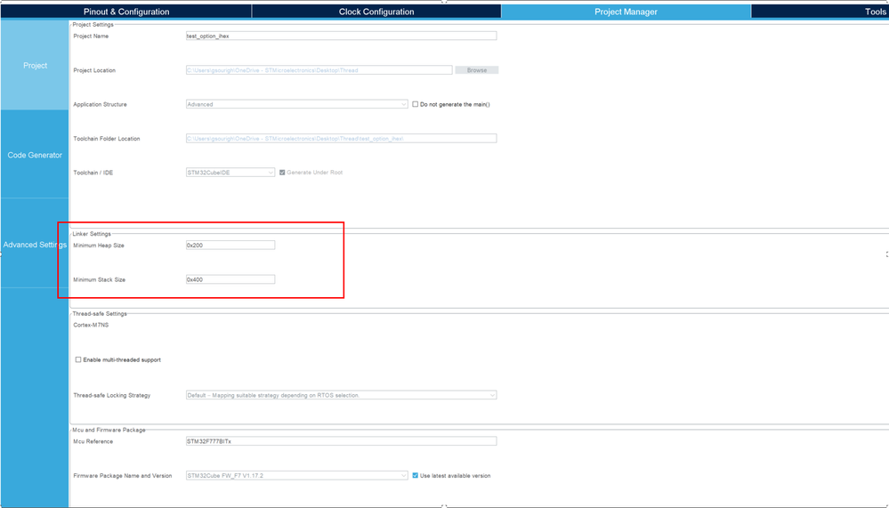Click the Thread-safe Locking Strategy label
The image size is (889, 508).
[112, 395]
